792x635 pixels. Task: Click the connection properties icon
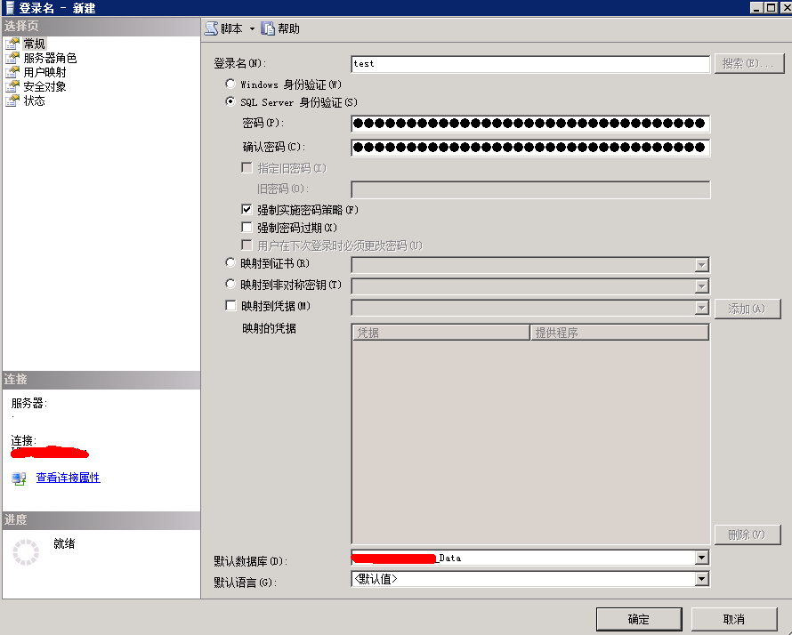[x=19, y=478]
